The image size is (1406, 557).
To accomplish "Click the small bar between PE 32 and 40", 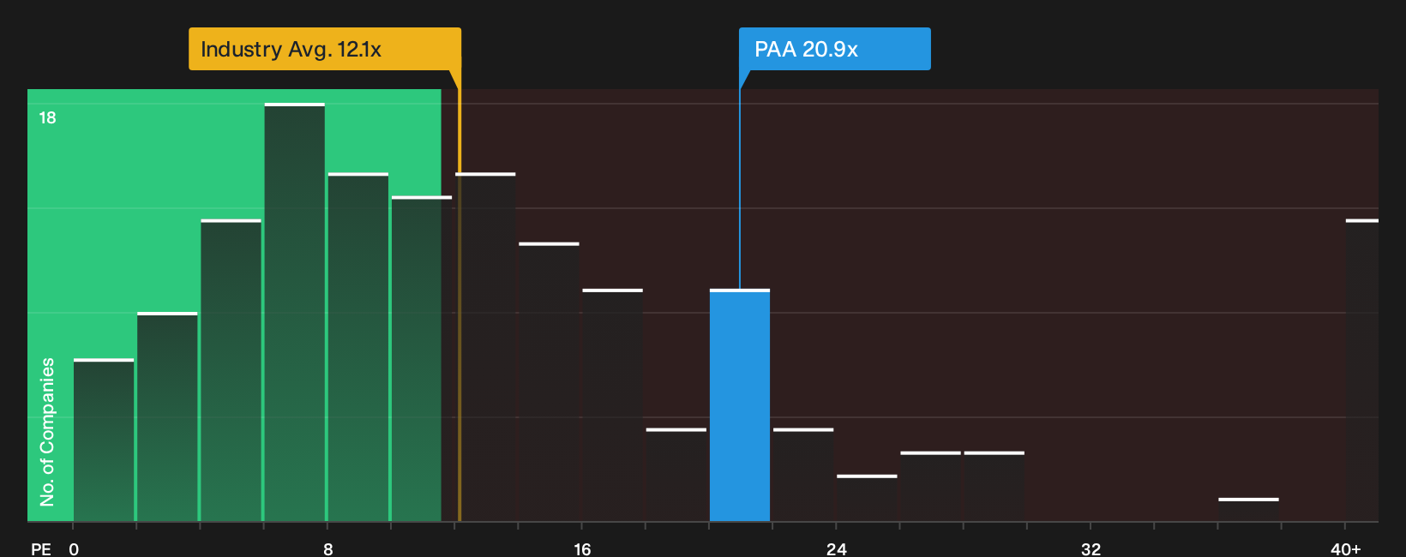I will pyautogui.click(x=1248, y=510).
